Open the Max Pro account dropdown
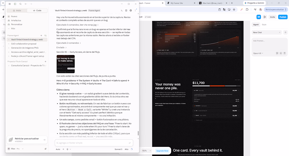 tap(16, 149)
